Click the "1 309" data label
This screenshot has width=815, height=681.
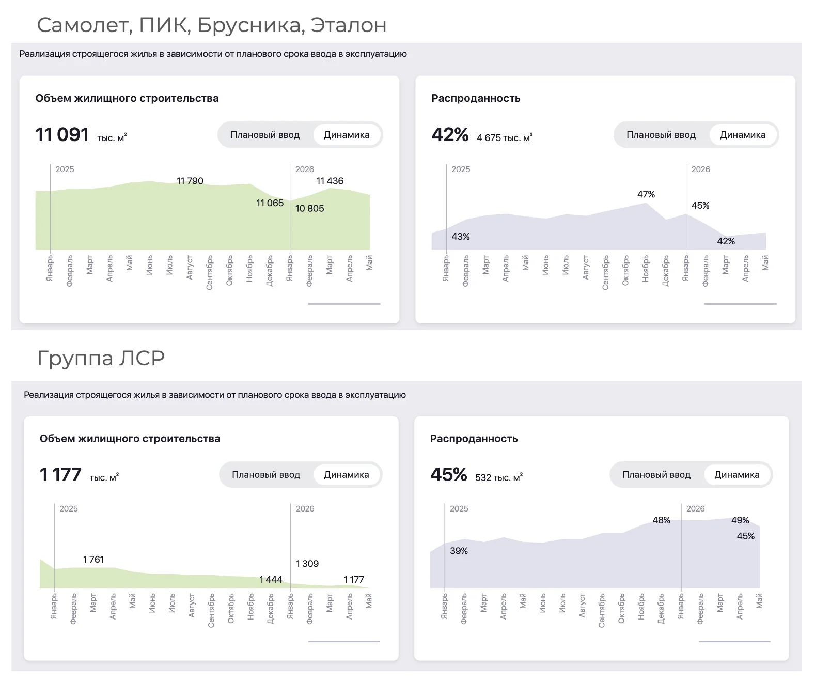307,564
